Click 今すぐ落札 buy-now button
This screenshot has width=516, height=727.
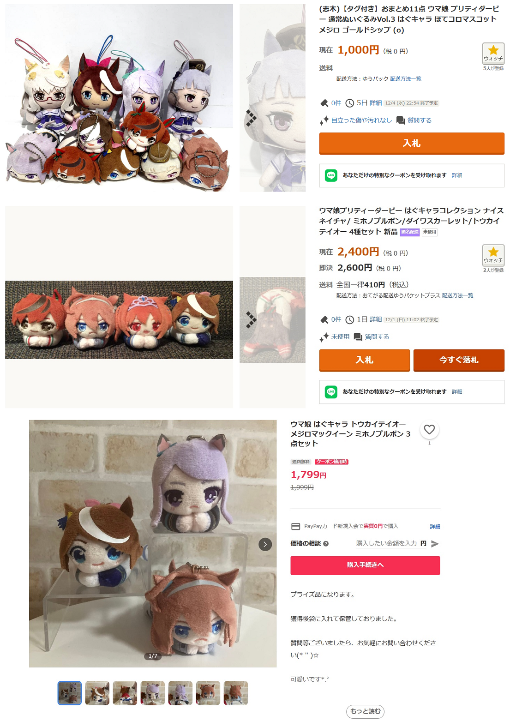[459, 360]
